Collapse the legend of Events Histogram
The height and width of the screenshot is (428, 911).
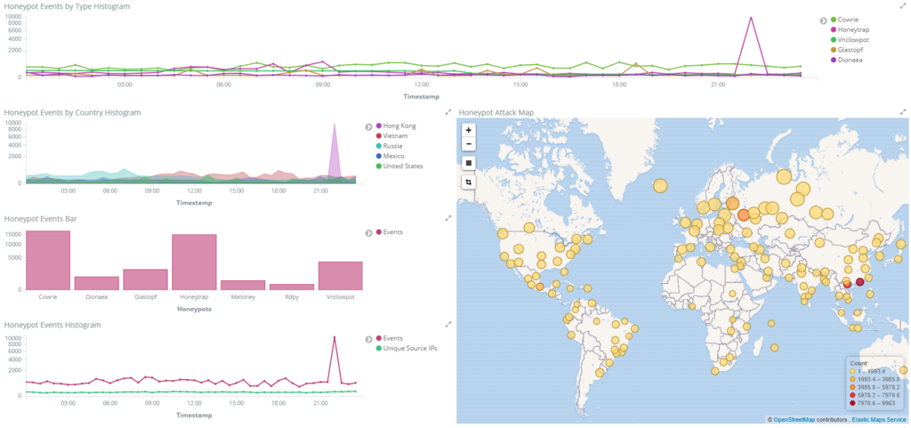pyautogui.click(x=368, y=339)
